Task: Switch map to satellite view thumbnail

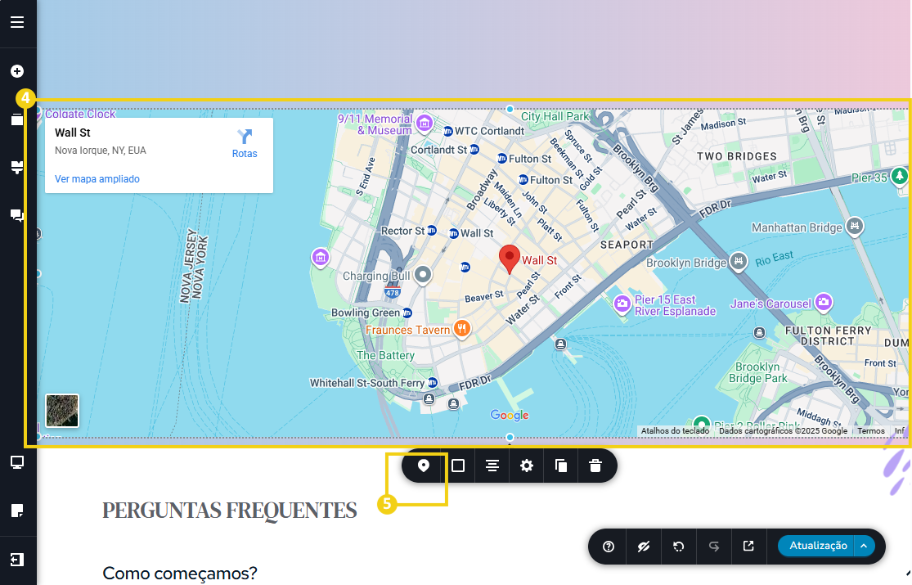Action: (62, 411)
